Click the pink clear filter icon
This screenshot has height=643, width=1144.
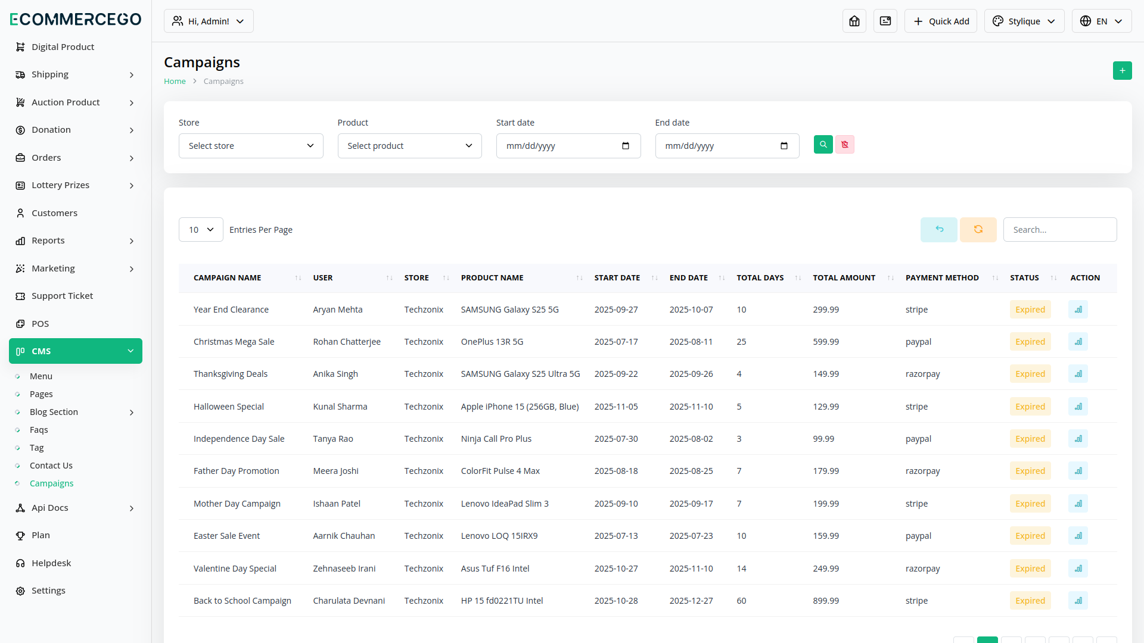(x=845, y=145)
